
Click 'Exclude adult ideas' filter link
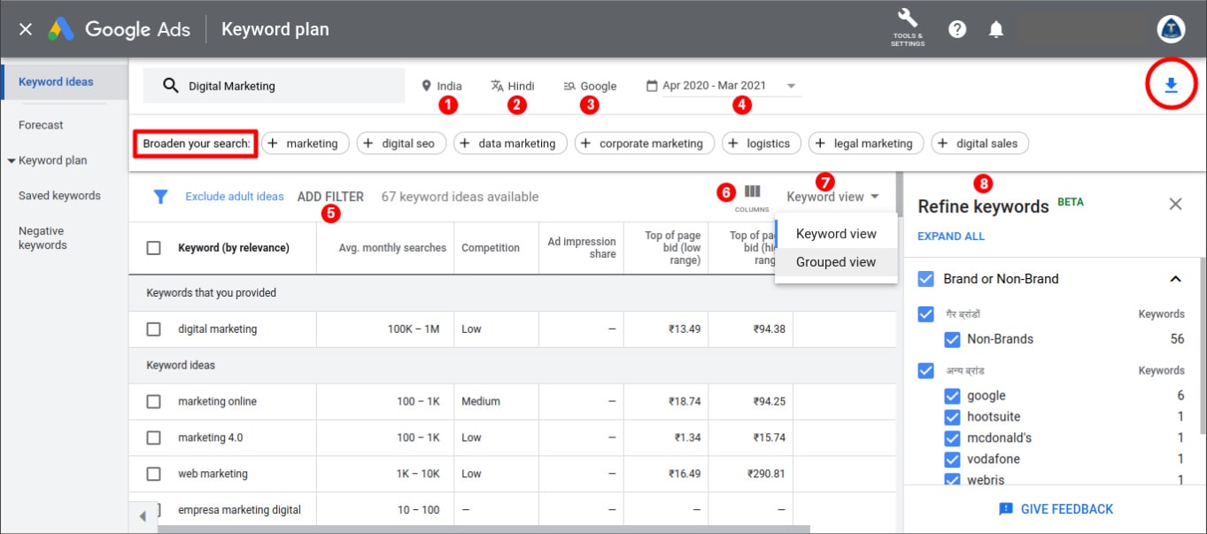[x=235, y=197]
